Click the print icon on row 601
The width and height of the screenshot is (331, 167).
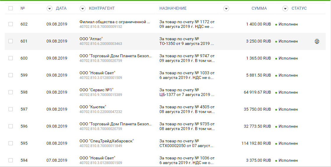pos(317,41)
